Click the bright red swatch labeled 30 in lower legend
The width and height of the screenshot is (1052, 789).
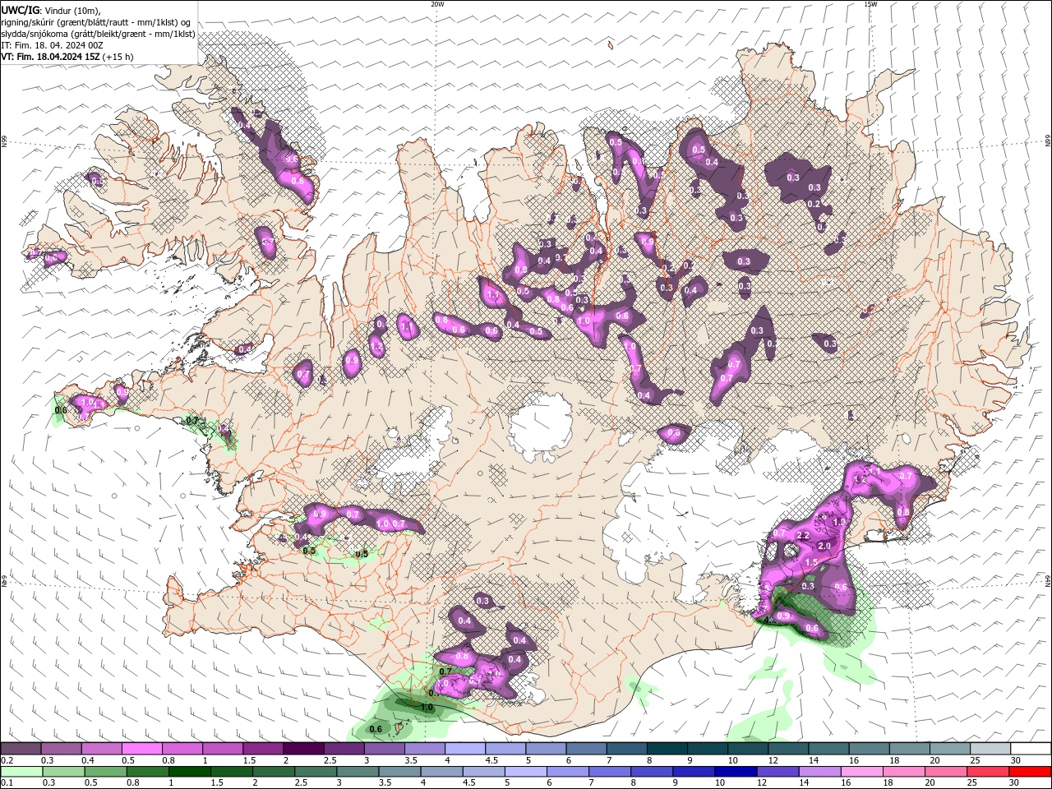1029,772
